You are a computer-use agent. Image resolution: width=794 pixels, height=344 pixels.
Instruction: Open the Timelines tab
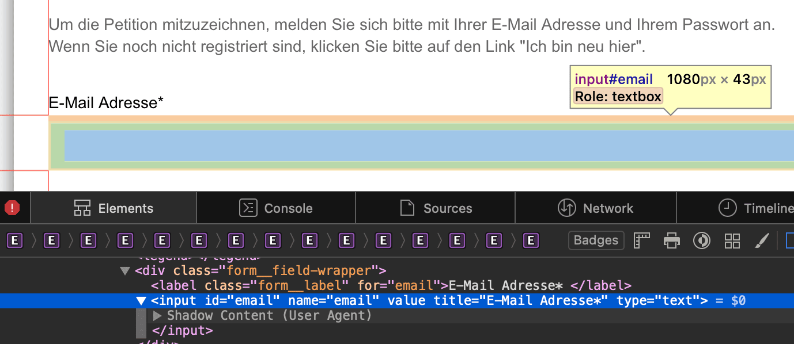[x=755, y=208]
